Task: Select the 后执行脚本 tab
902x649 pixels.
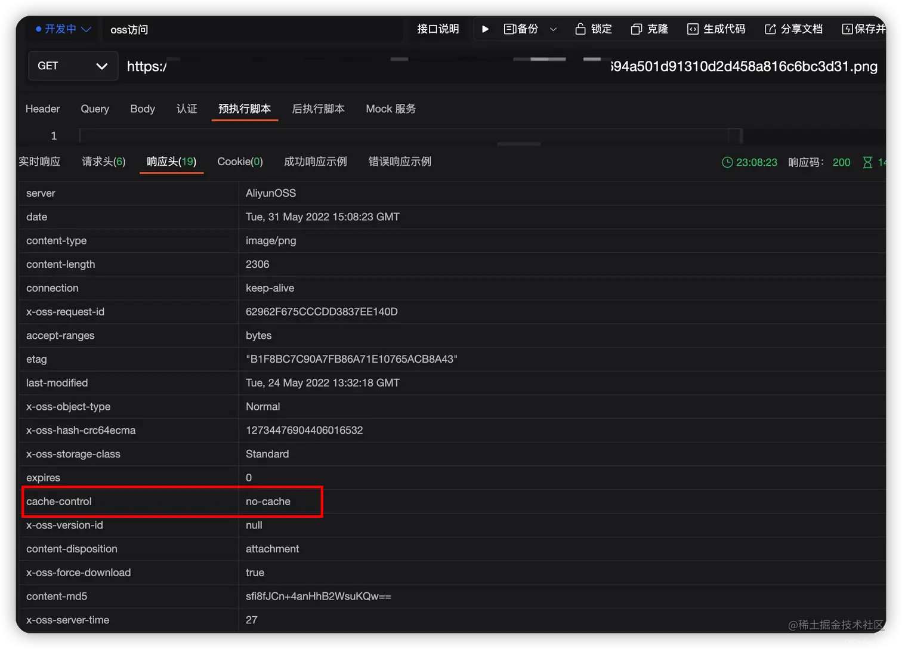Action: (318, 109)
